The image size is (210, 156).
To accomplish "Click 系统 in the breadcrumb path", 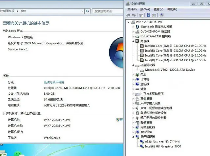I will 23,11.
